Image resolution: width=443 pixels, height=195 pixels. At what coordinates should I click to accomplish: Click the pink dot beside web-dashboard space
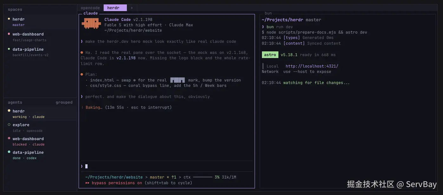[9, 34]
